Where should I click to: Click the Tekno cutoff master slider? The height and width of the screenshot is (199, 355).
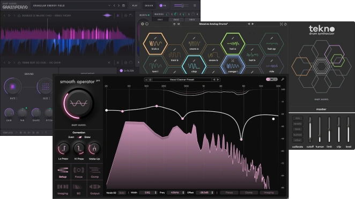point(310,129)
